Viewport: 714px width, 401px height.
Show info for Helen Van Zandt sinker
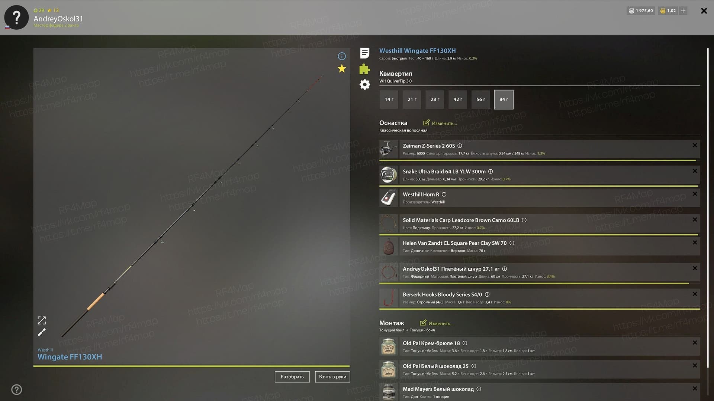pos(512,243)
